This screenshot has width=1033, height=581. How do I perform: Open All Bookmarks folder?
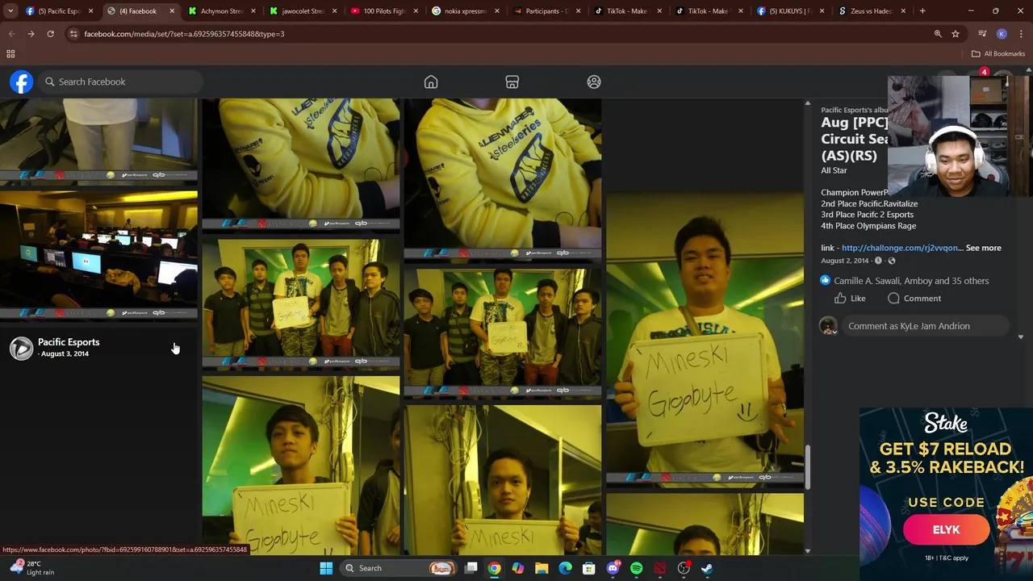tap(998, 53)
